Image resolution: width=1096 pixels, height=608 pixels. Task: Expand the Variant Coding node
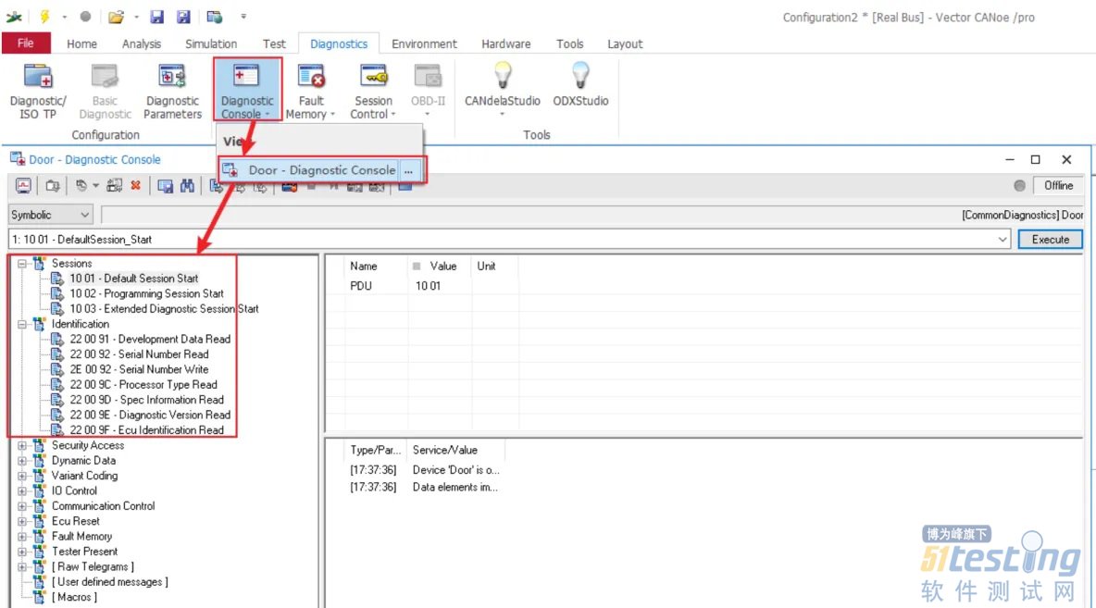click(x=22, y=476)
